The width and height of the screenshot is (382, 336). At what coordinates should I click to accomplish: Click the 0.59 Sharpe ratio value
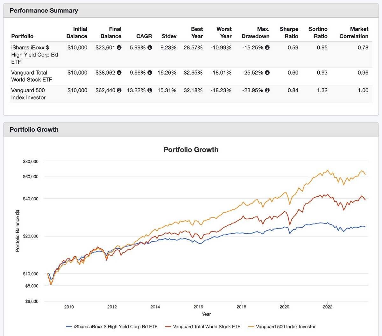[293, 47]
